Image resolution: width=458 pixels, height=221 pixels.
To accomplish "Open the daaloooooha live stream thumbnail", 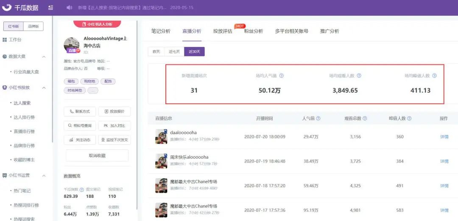I will [x=161, y=136].
